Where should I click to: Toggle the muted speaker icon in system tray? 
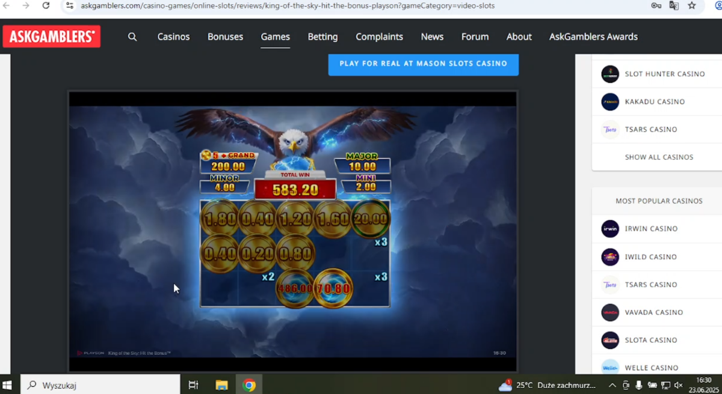(x=678, y=385)
